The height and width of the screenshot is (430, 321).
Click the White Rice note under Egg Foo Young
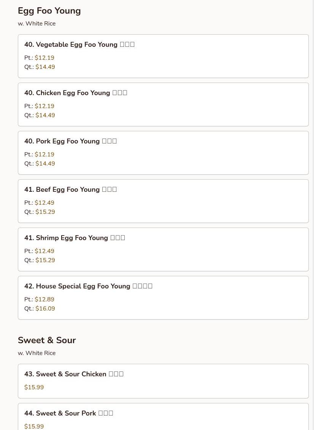click(37, 24)
